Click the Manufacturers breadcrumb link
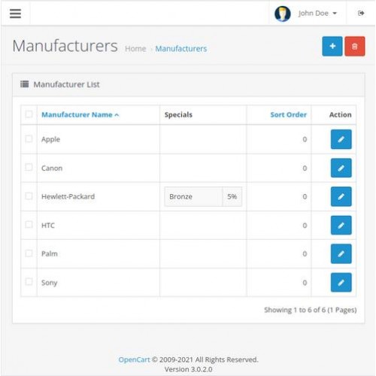Viewport: 376px width, 376px height. [181, 49]
